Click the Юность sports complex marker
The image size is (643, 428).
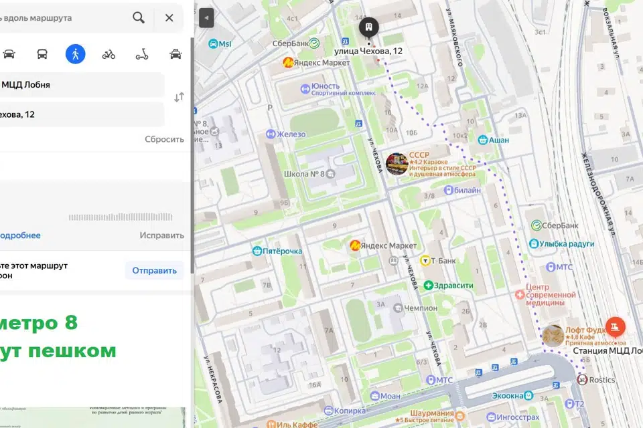pos(305,89)
